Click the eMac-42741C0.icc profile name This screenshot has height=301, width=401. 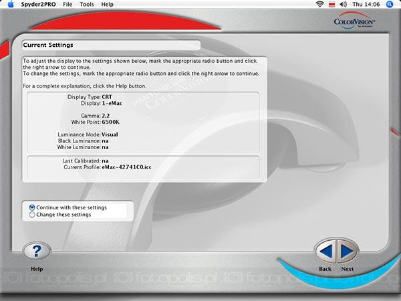point(126,167)
